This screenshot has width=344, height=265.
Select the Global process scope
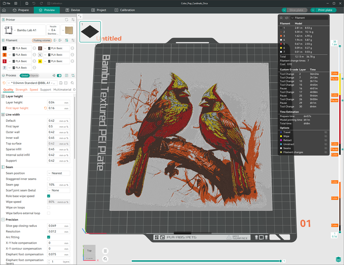click(25, 75)
